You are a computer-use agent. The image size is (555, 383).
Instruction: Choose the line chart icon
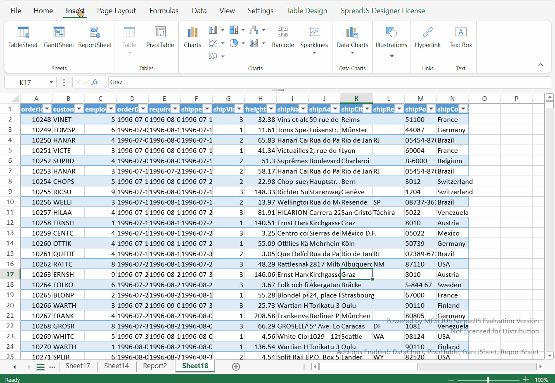click(x=213, y=43)
